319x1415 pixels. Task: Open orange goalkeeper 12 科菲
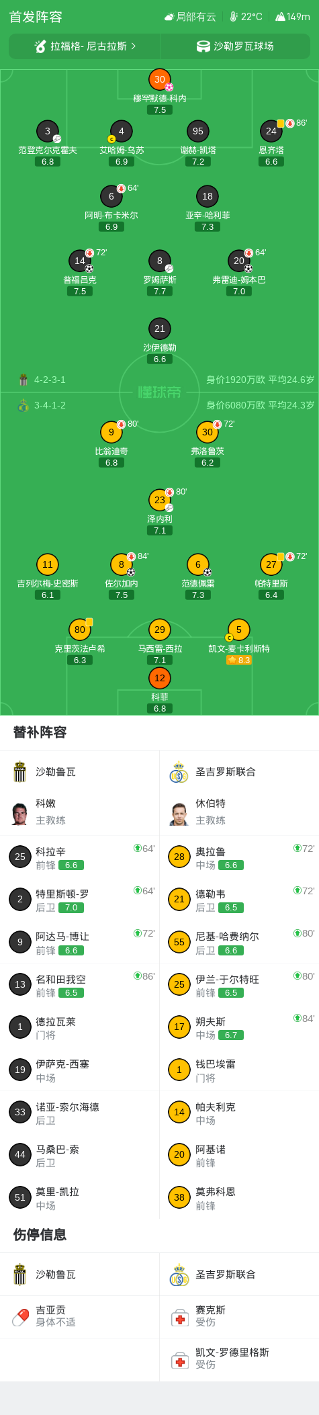[160, 679]
